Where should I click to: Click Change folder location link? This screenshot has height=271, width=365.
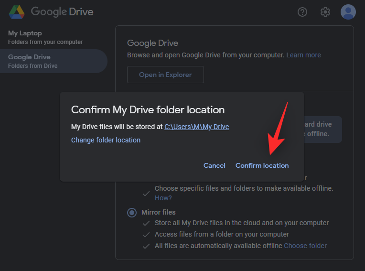(106, 140)
